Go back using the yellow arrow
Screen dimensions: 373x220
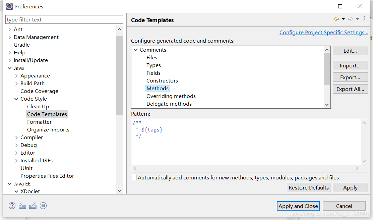(336, 19)
